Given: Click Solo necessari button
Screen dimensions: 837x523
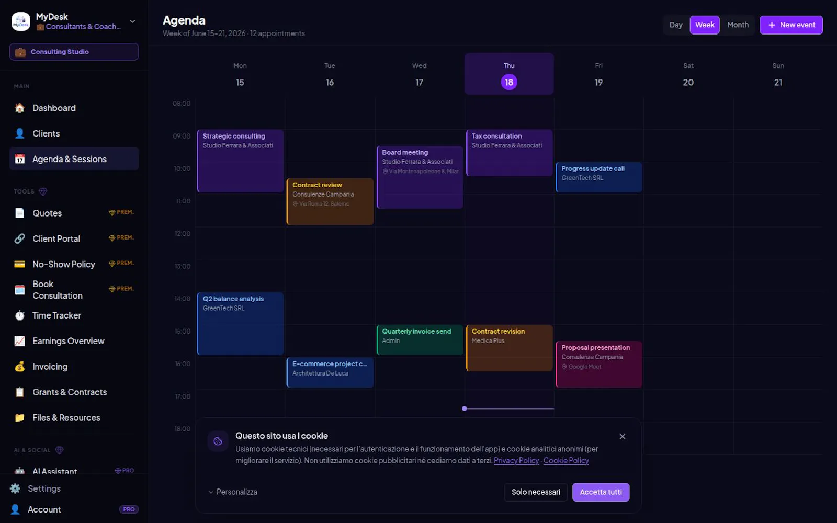Looking at the screenshot, I should point(536,492).
